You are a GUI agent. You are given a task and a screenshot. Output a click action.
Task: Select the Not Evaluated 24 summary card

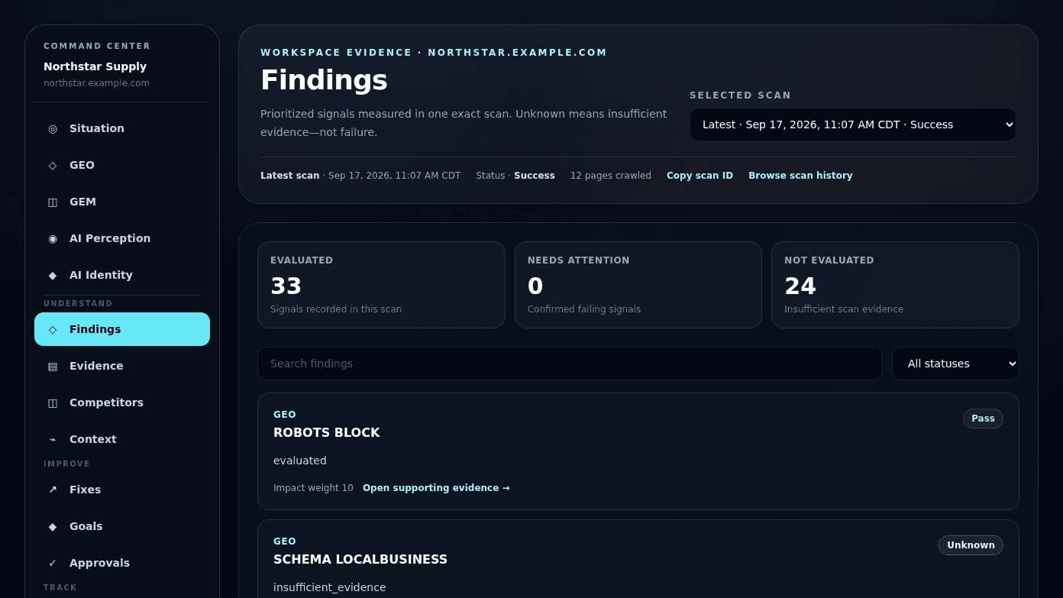point(895,285)
